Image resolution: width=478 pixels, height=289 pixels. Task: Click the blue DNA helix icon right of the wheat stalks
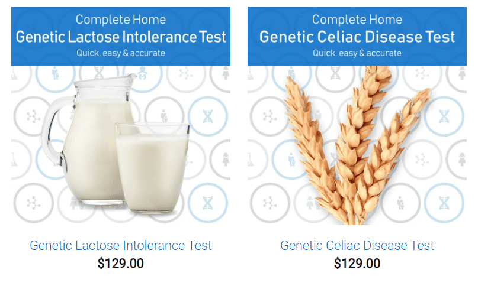coord(444,116)
